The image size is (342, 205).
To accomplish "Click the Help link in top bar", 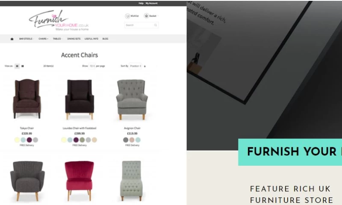I will click(x=141, y=3).
